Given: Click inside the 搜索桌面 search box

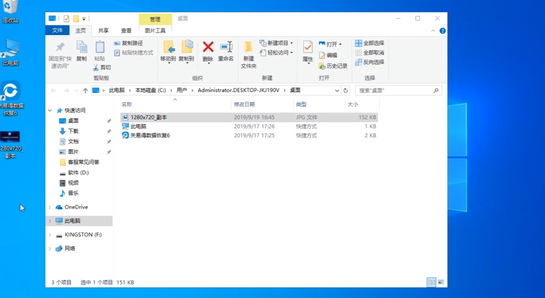Looking at the screenshot, I should pos(396,90).
